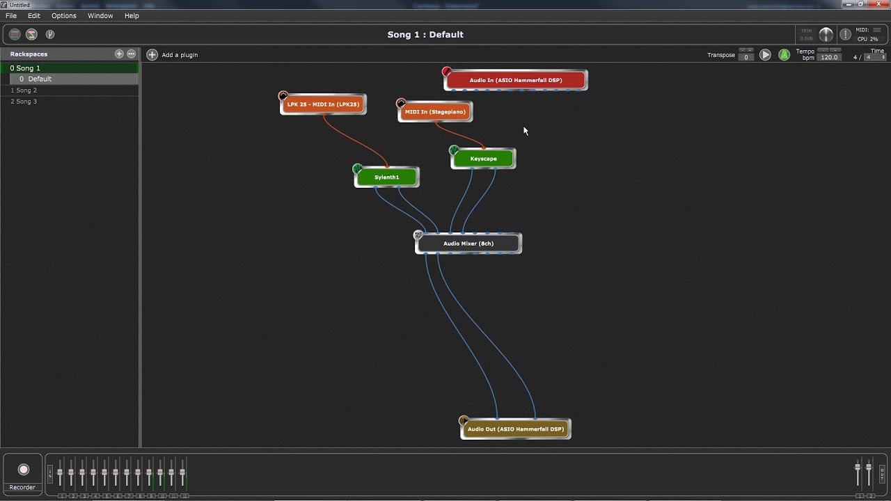Click the panic exclamation icon

coord(845,34)
